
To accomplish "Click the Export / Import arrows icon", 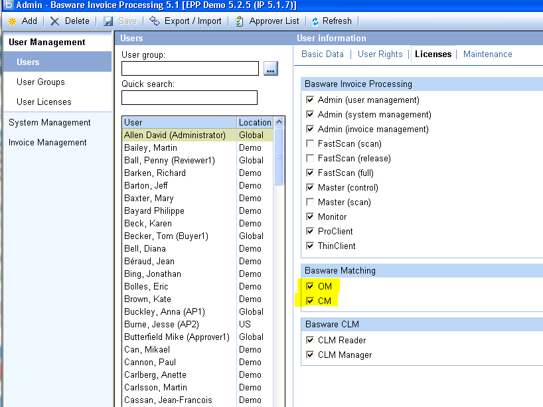I will [155, 21].
